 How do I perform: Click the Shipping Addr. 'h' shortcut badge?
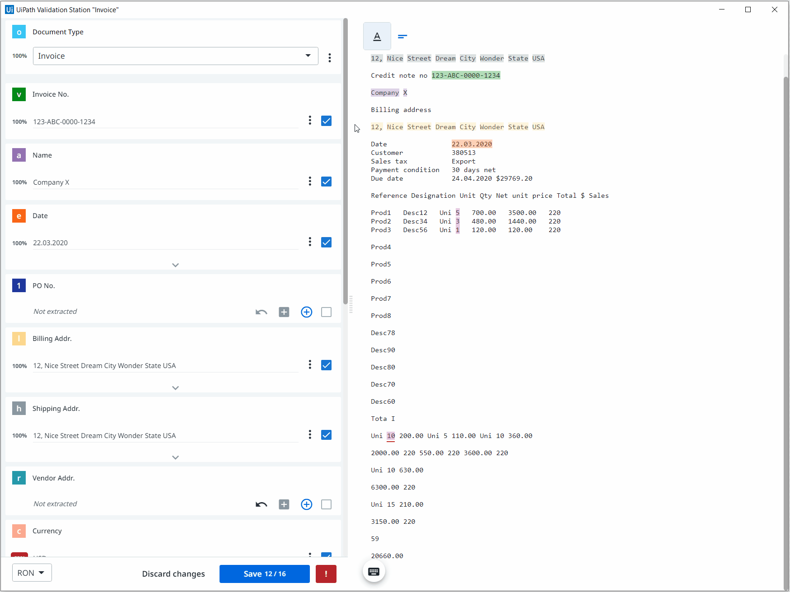click(x=19, y=409)
